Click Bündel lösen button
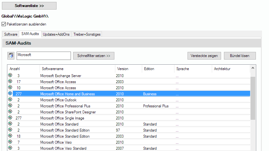 [x=240, y=56]
